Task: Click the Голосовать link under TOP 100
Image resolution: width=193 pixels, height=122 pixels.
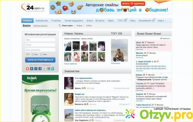Action: [x=116, y=63]
